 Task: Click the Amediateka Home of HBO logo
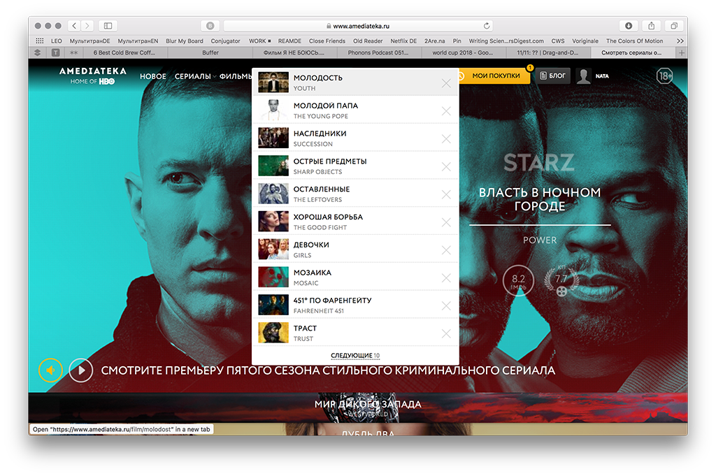tap(93, 75)
